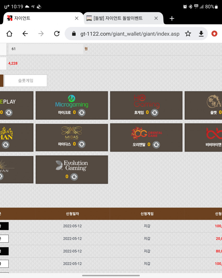
Task: Refresh the 마이다스 balance
Action: pos(82,144)
